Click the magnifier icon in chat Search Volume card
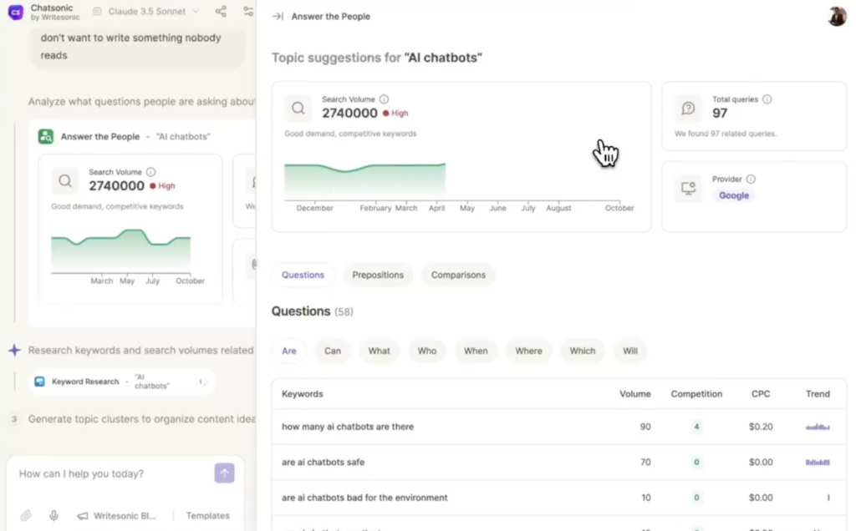This screenshot has height=531, width=856. pyautogui.click(x=65, y=181)
